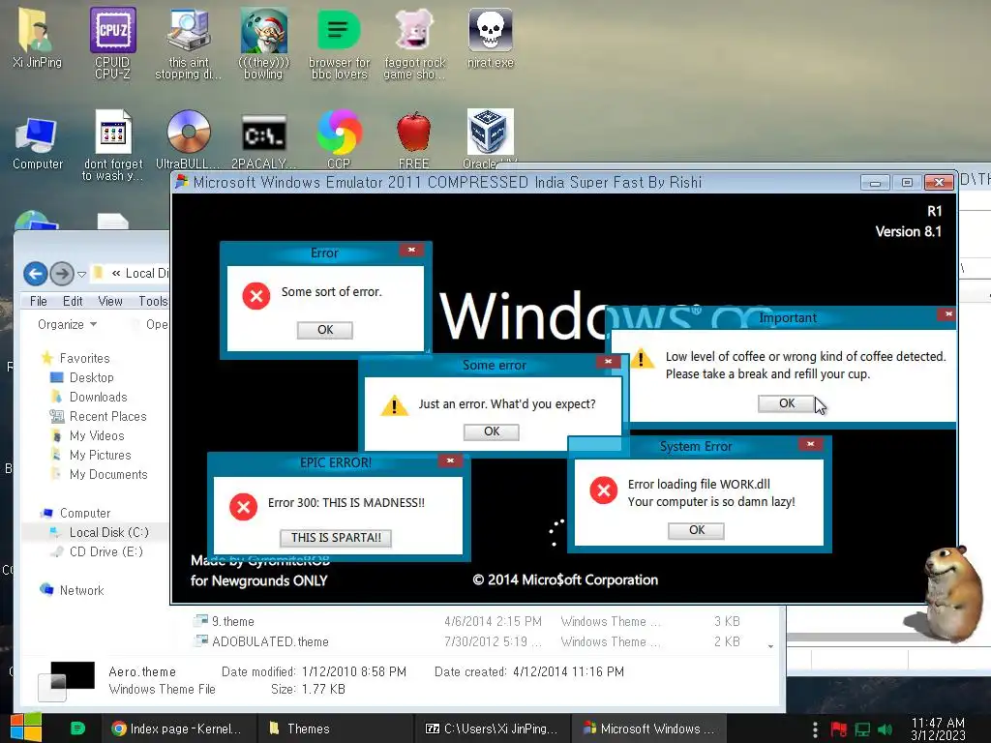Select CD Drive (E:) in the navigation pane

[98, 551]
